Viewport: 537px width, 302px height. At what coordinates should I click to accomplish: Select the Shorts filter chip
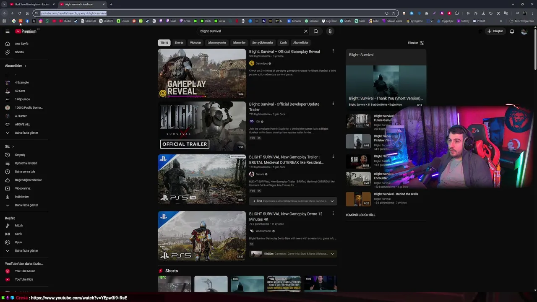point(179,42)
